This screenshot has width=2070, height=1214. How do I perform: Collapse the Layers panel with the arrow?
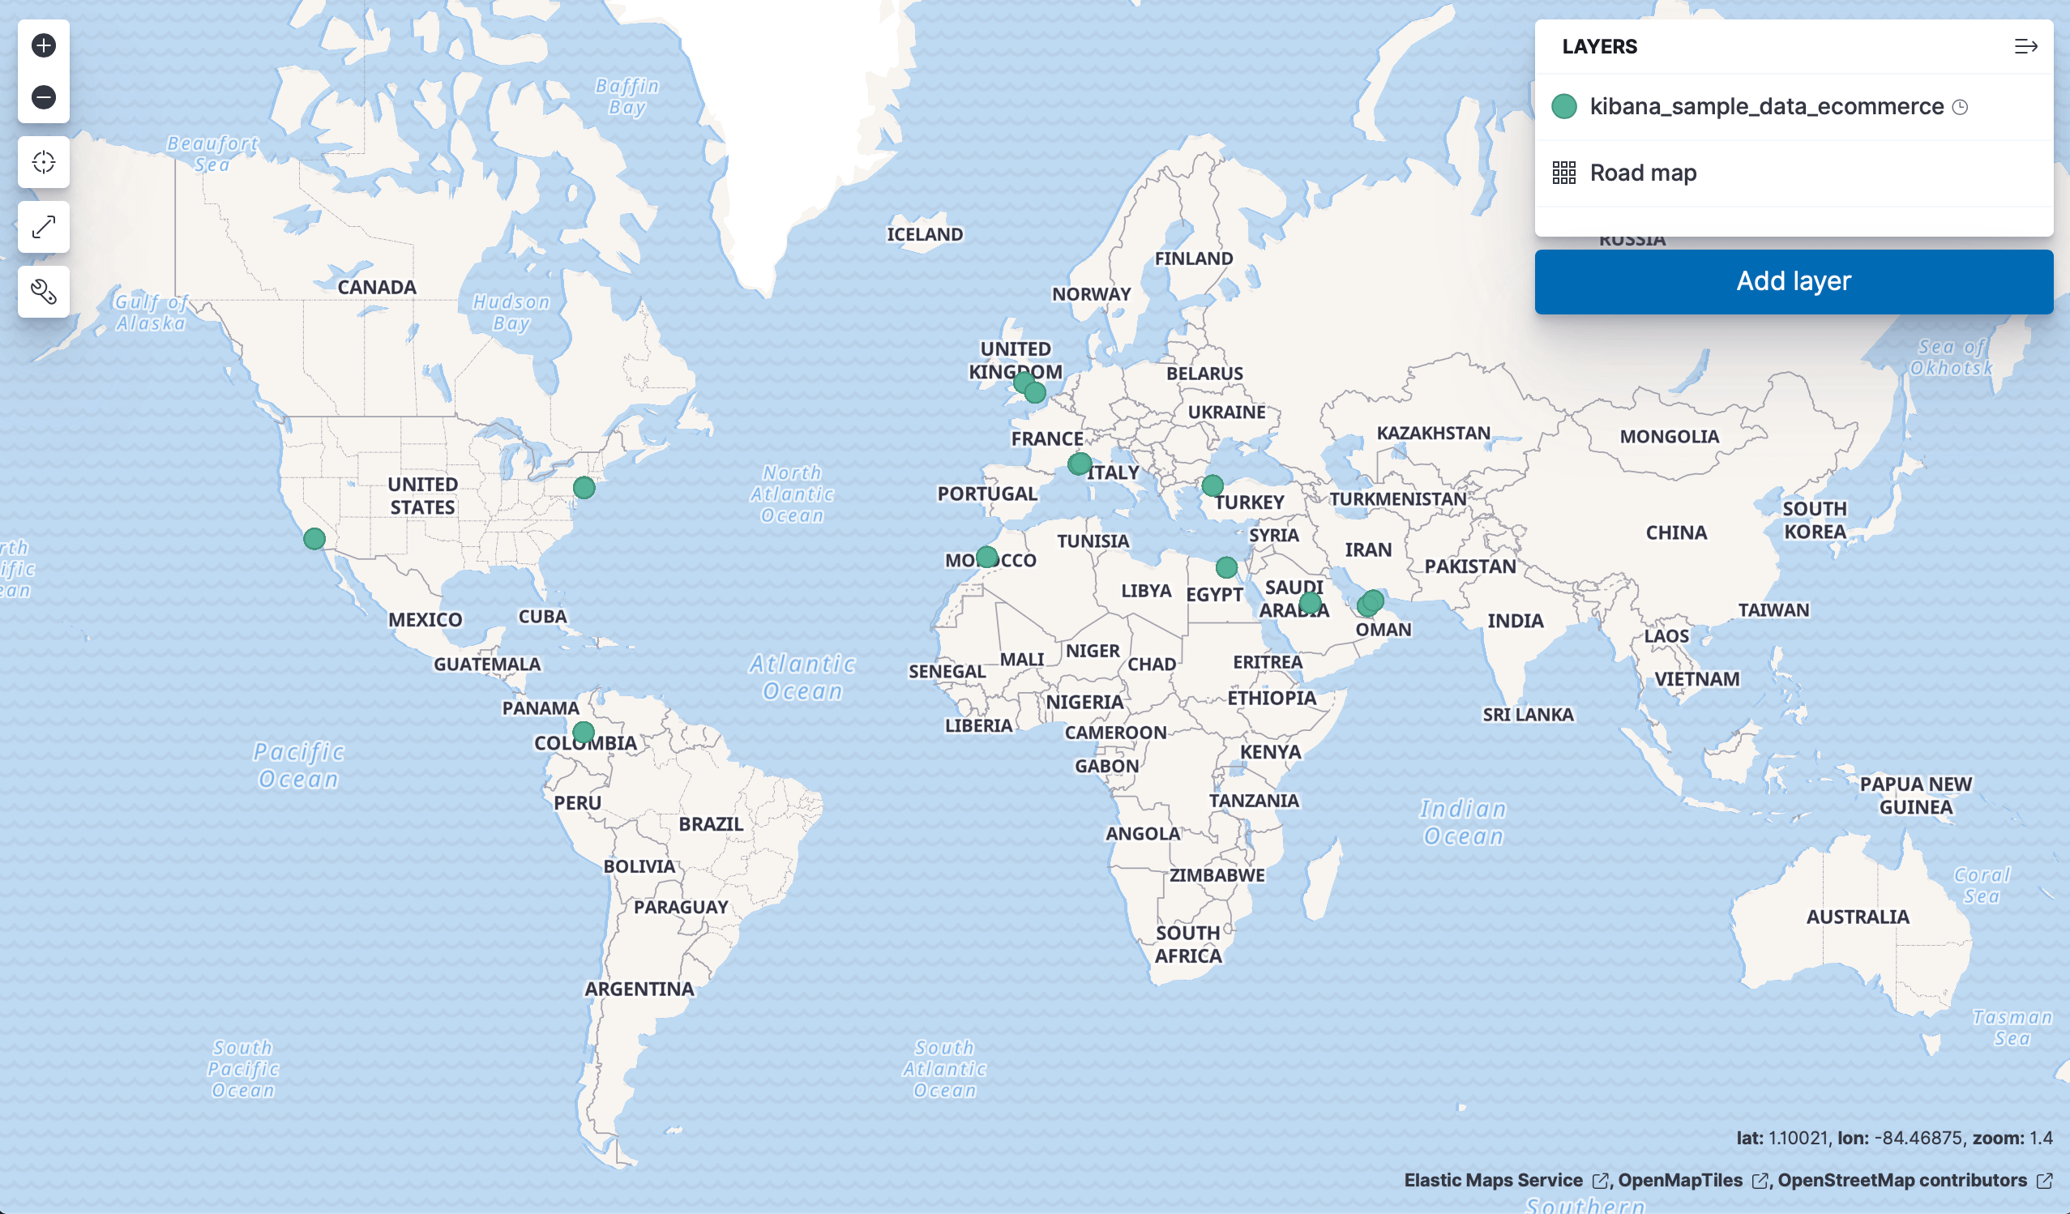click(2027, 46)
